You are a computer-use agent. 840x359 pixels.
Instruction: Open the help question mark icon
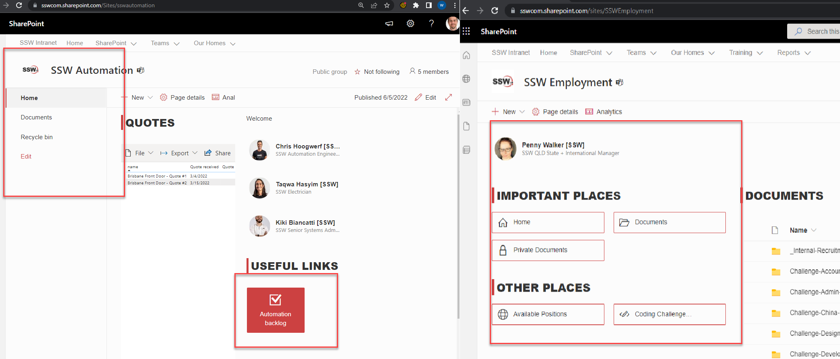[x=431, y=23]
